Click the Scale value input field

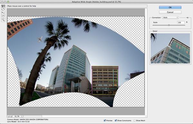181,22
